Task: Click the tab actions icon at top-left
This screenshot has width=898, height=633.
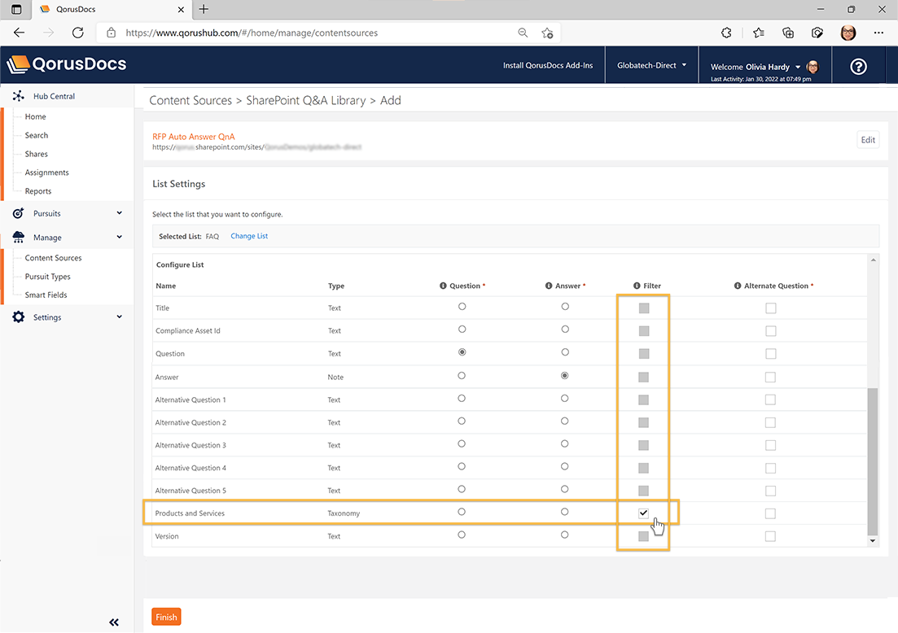Action: [16, 9]
